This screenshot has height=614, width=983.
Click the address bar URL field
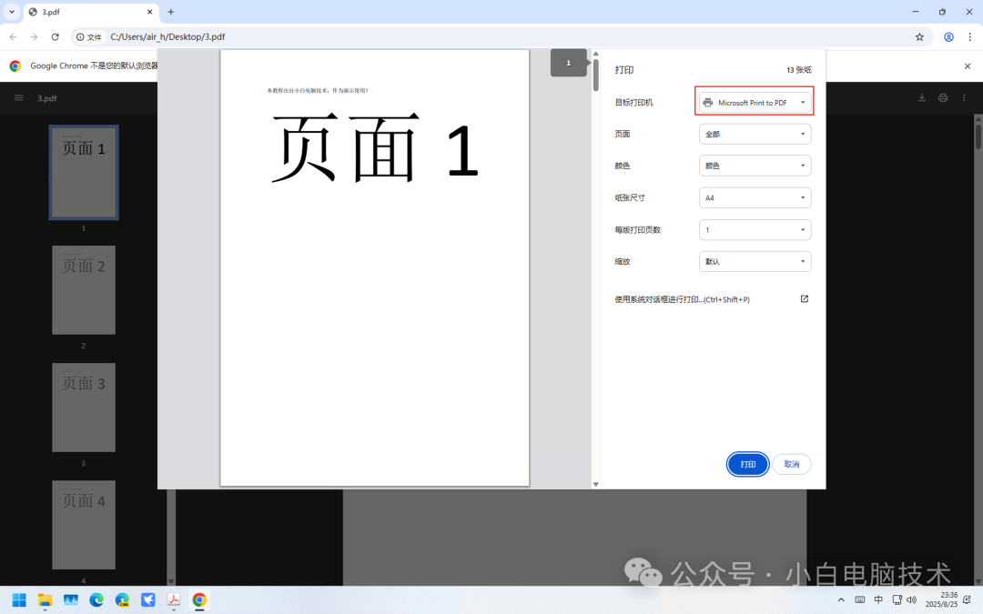pyautogui.click(x=167, y=37)
